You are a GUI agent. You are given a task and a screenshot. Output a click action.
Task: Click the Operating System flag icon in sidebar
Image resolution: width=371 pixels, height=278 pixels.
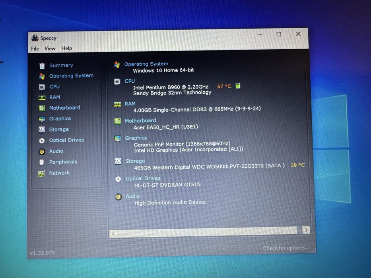point(42,76)
